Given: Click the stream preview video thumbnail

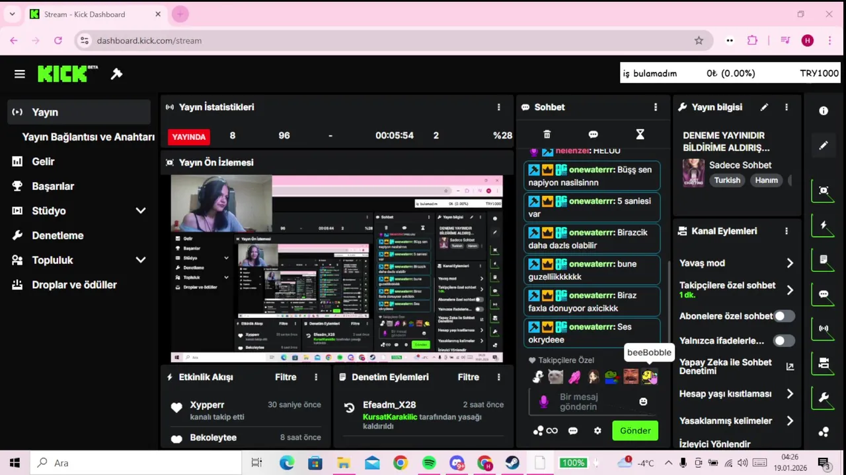Looking at the screenshot, I should tap(336, 269).
